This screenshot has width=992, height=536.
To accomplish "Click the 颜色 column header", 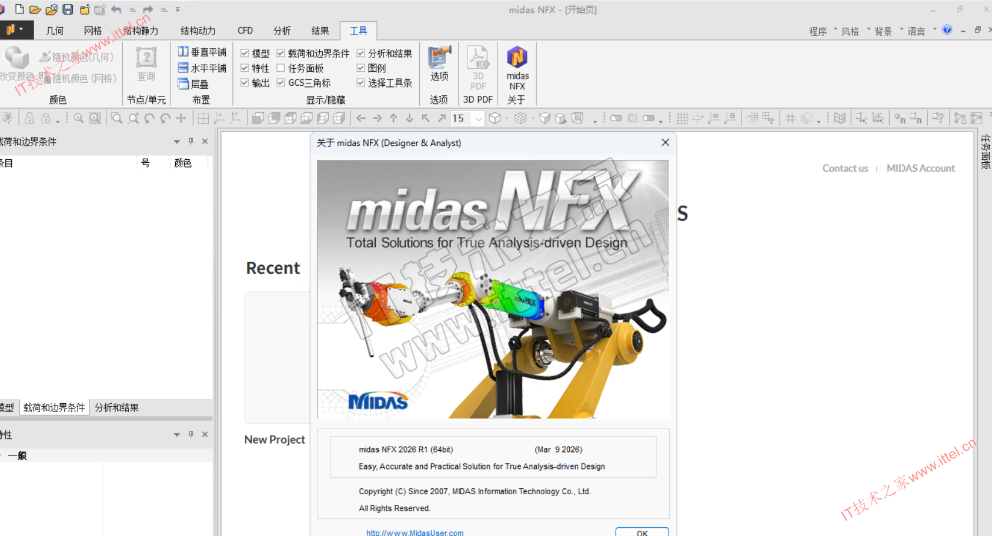I will coord(183,163).
